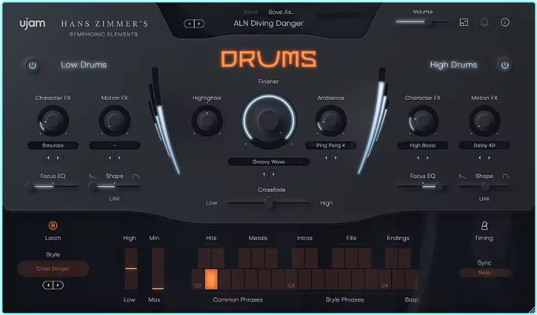Click the notification bell icon
This screenshot has width=537, height=315.
[x=484, y=22]
